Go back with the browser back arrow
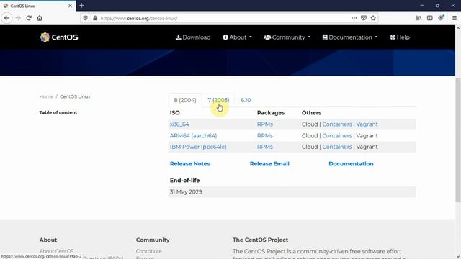This screenshot has height=259, width=461. click(x=7, y=18)
